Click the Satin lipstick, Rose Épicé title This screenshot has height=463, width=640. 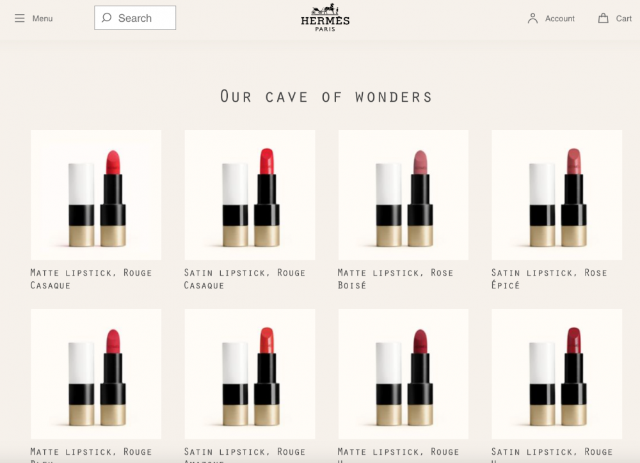coord(549,279)
